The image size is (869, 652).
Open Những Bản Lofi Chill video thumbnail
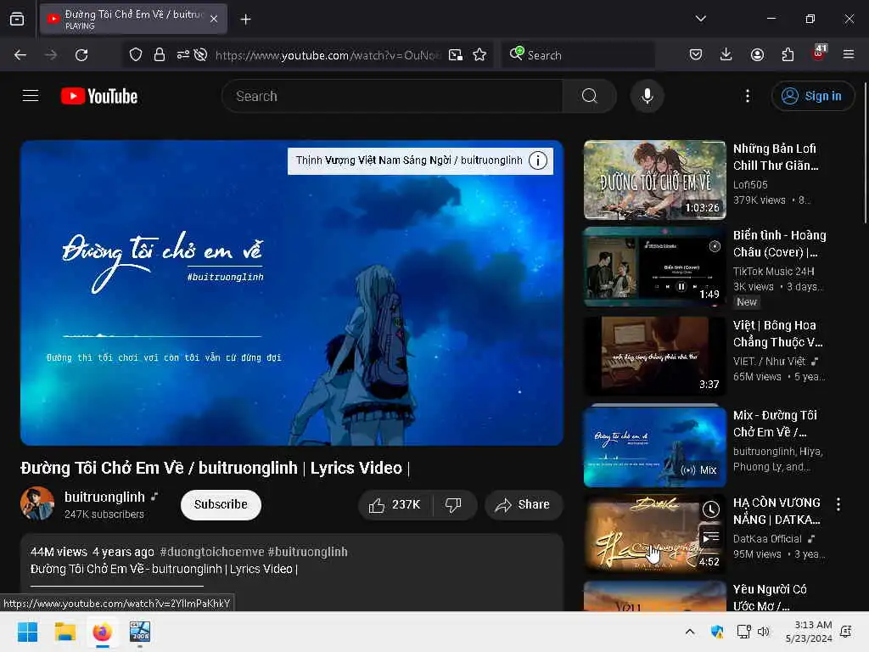(654, 180)
